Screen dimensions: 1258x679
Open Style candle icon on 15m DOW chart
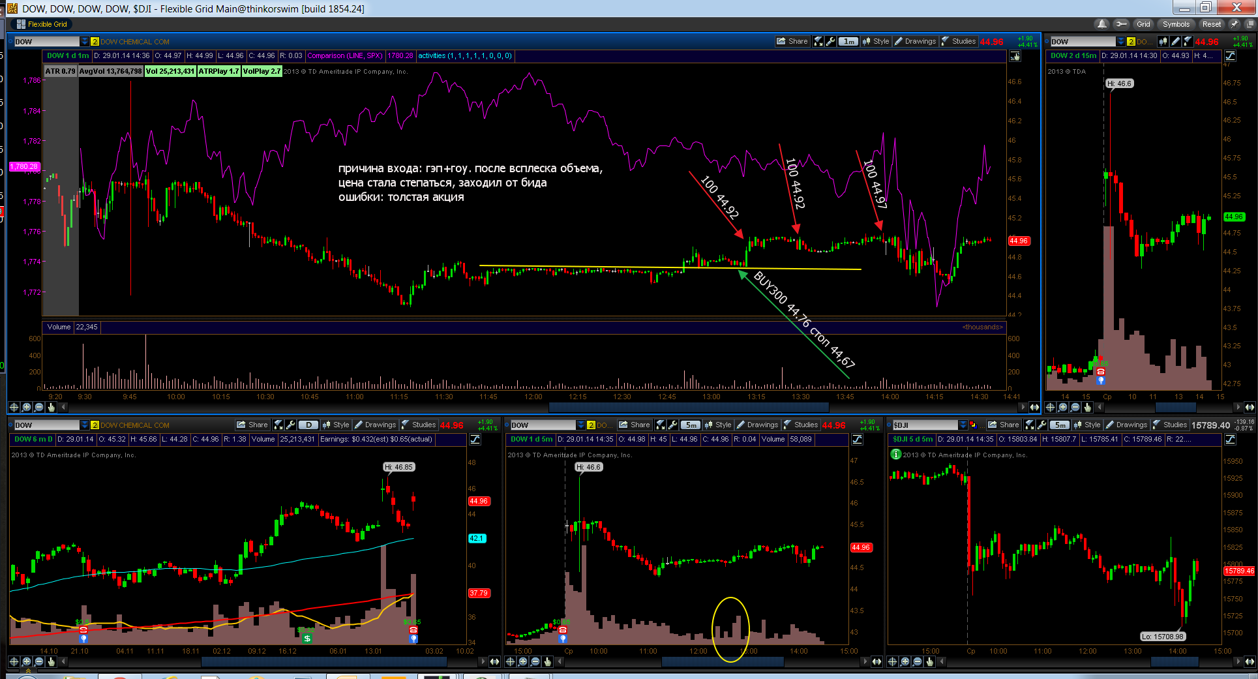pos(1163,41)
